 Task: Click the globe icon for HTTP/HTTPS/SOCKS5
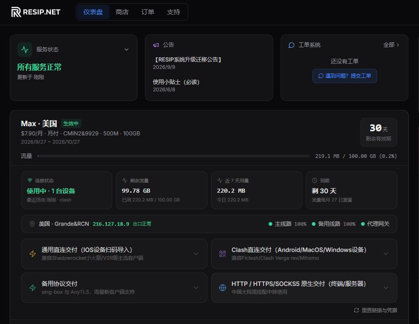pos(223,288)
